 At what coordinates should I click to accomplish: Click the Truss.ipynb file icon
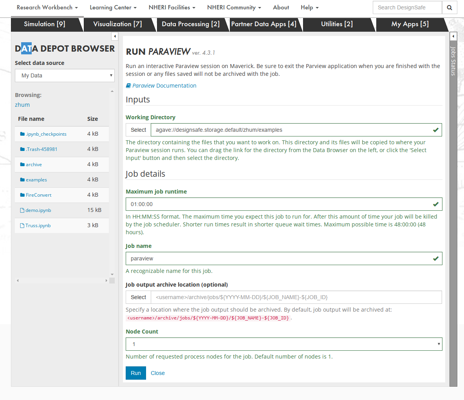point(22,226)
